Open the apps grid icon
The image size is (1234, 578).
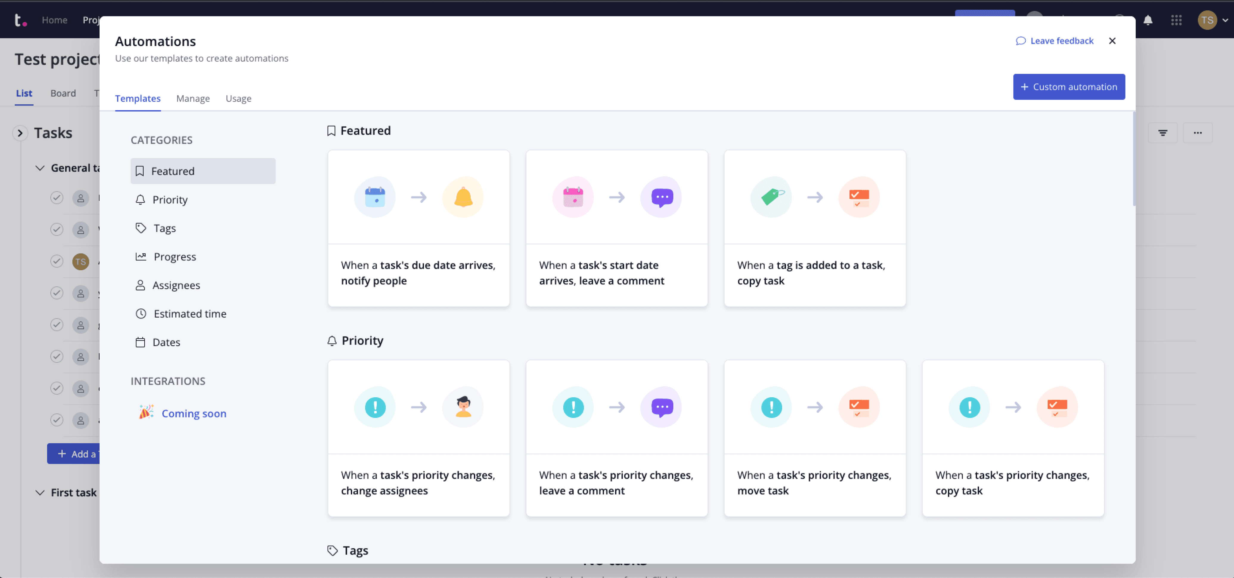pos(1176,20)
